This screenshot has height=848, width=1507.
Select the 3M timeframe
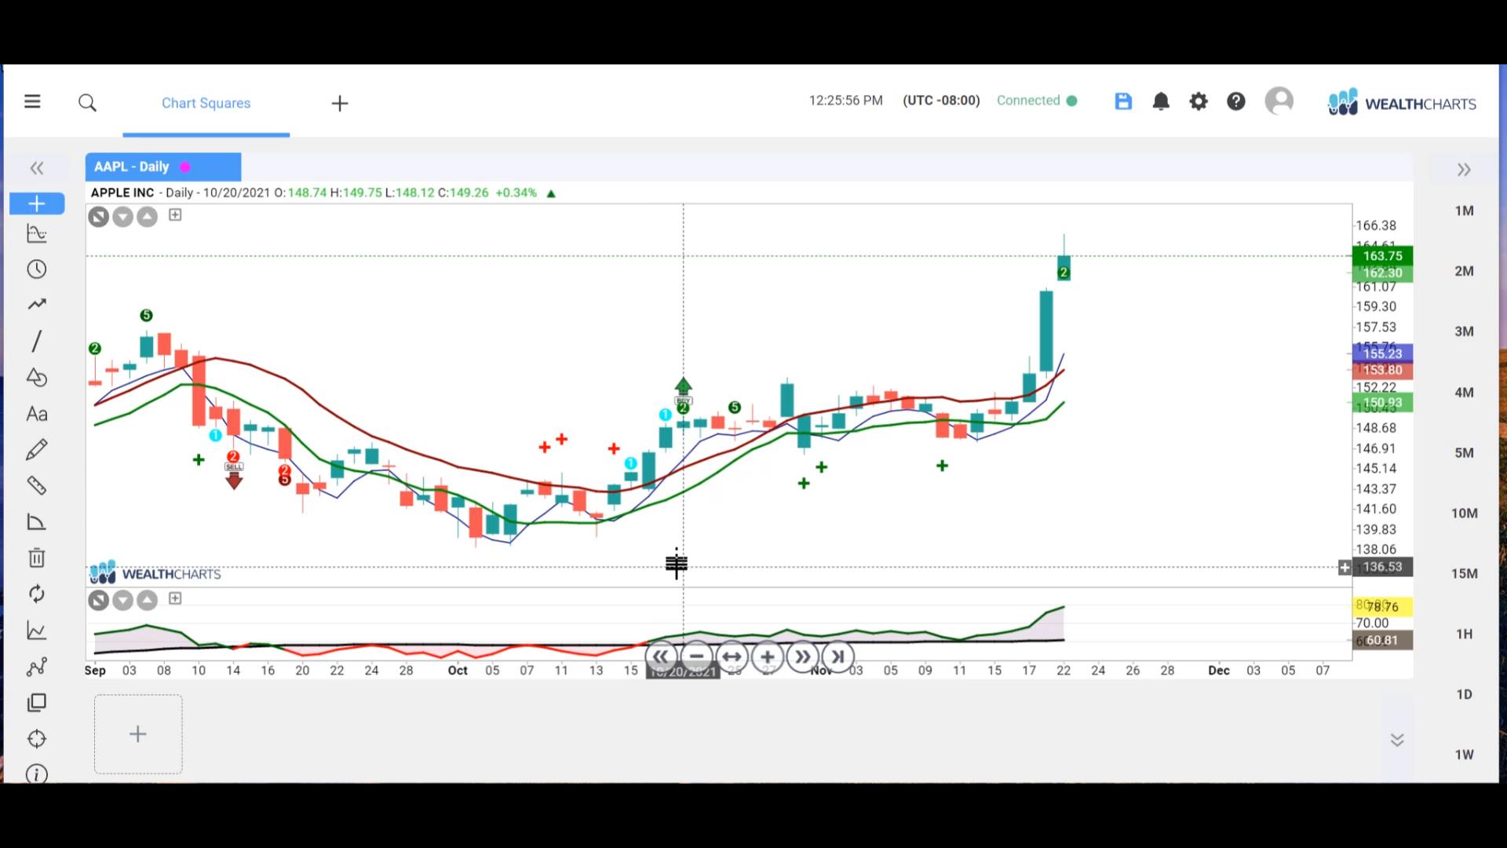coord(1464,331)
